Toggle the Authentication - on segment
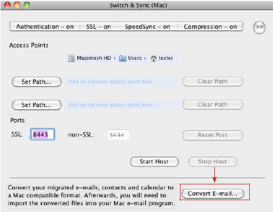This screenshot has width=273, height=212. pos(45,26)
